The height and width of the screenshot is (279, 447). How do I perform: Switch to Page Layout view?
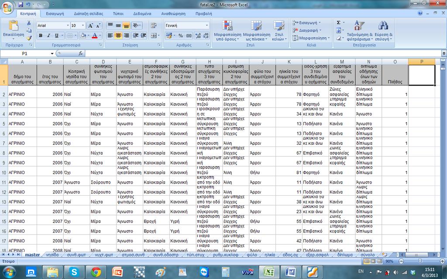point(373,261)
